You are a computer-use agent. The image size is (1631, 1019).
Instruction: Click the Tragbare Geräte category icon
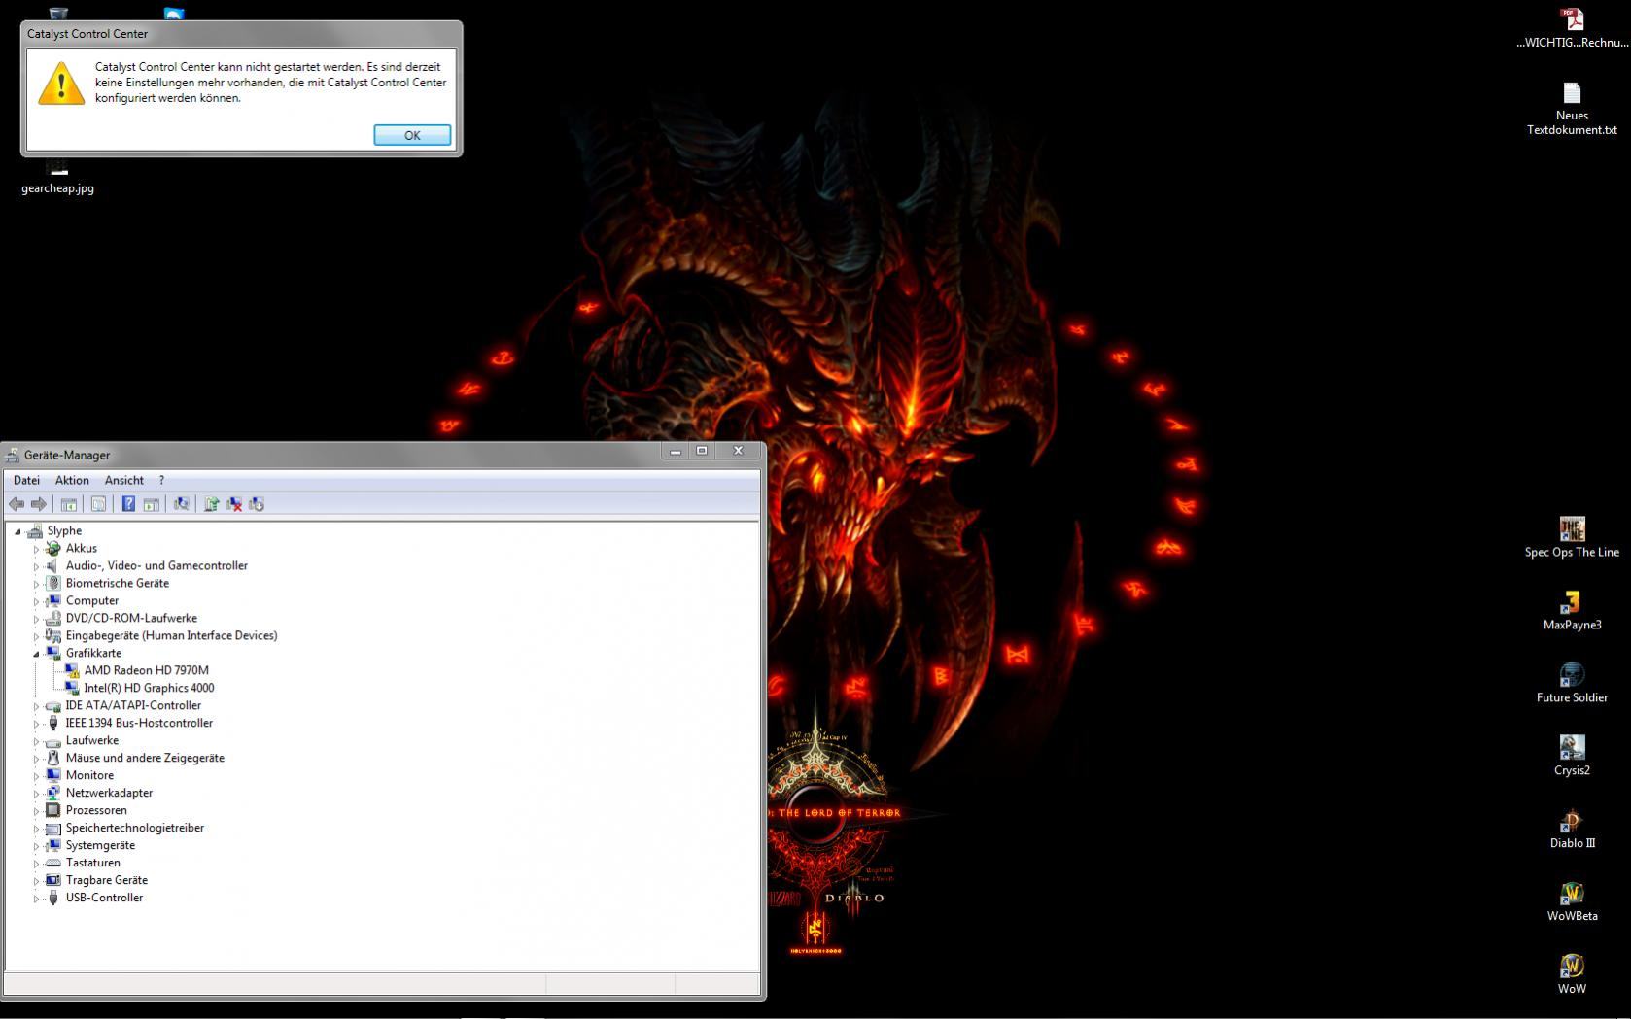pos(53,880)
